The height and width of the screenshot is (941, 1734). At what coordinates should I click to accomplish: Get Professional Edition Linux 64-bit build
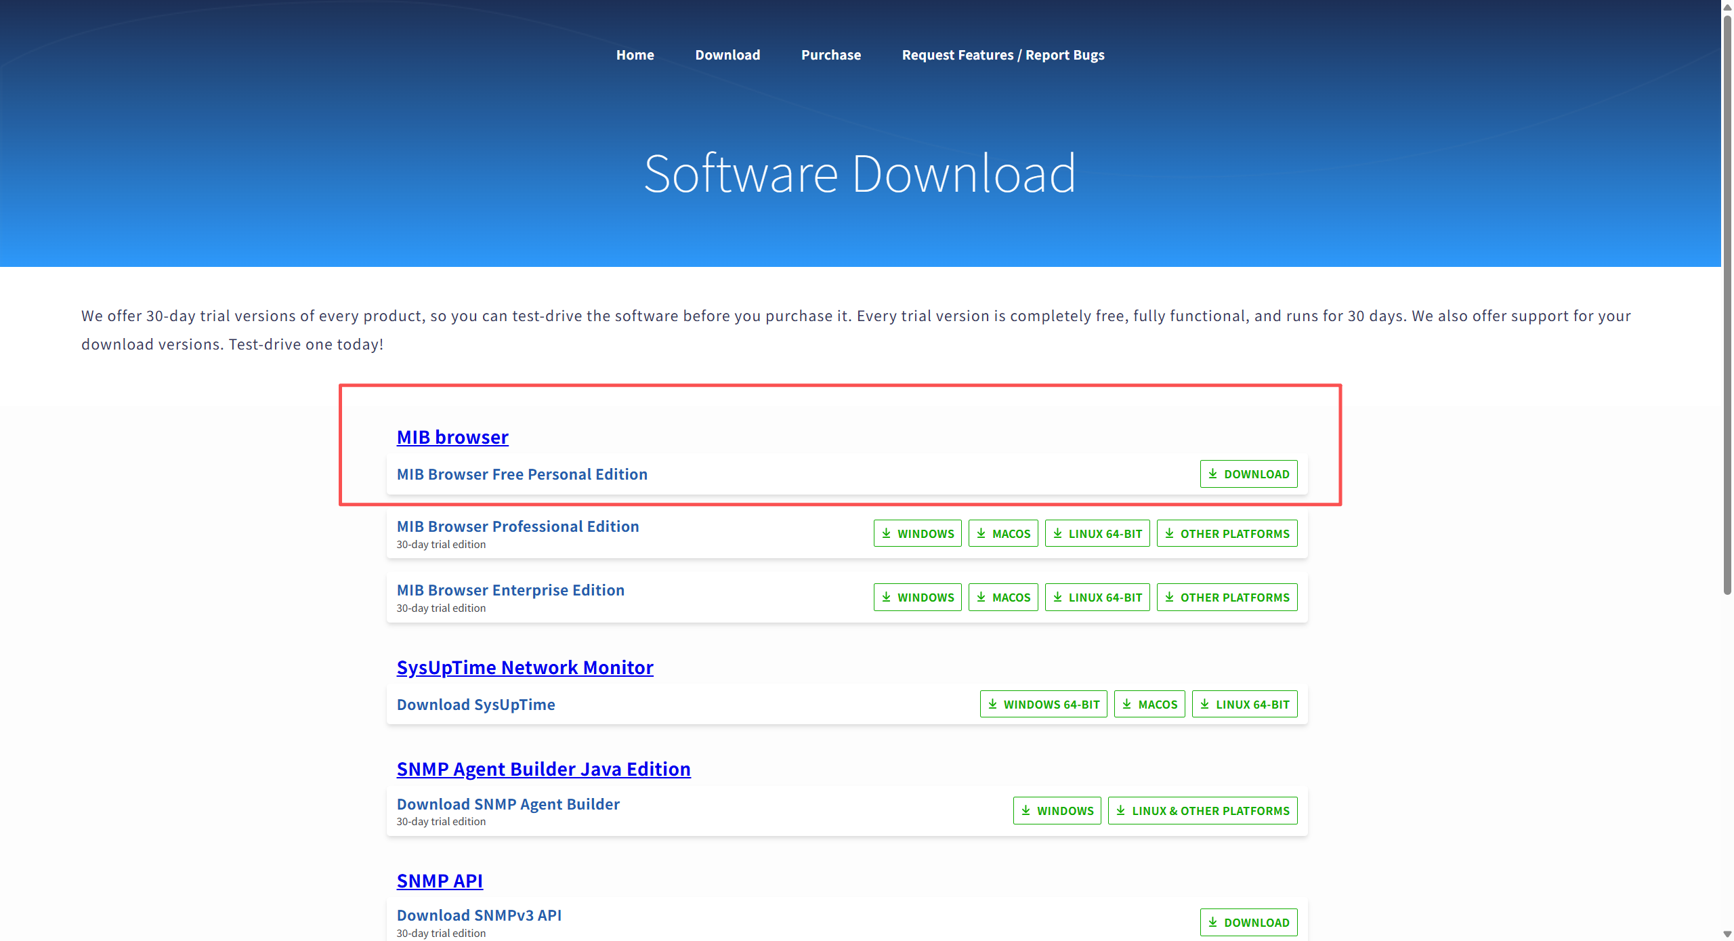(1097, 534)
